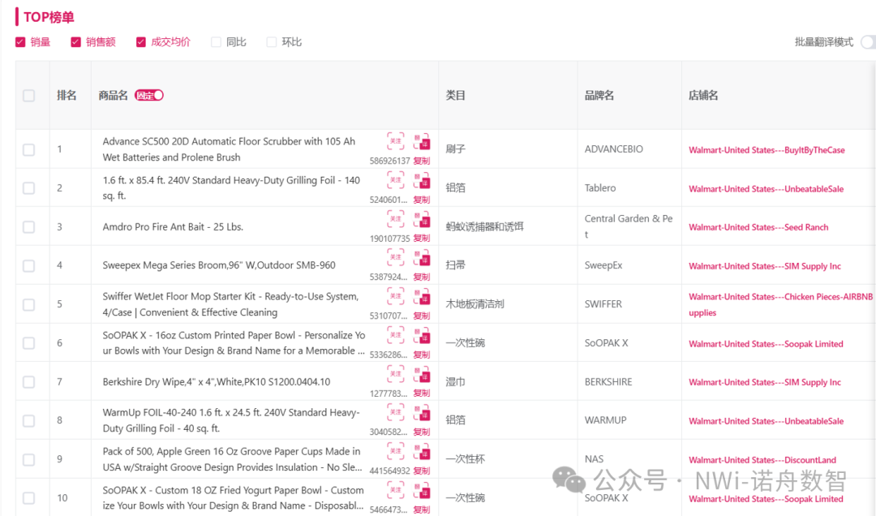Click follow icon for Berkshire Dry Wipe
Viewport: 876px width, 516px height.
395,373
